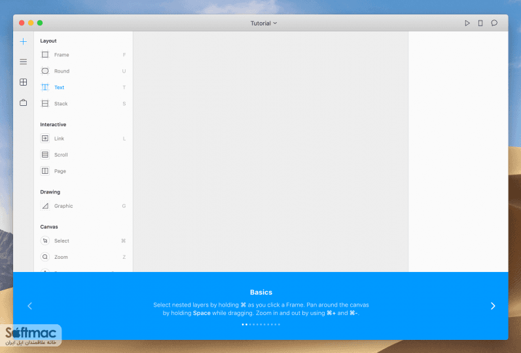521x353 pixels.
Task: Choose the Zoom canvas tool icon
Action: point(45,257)
